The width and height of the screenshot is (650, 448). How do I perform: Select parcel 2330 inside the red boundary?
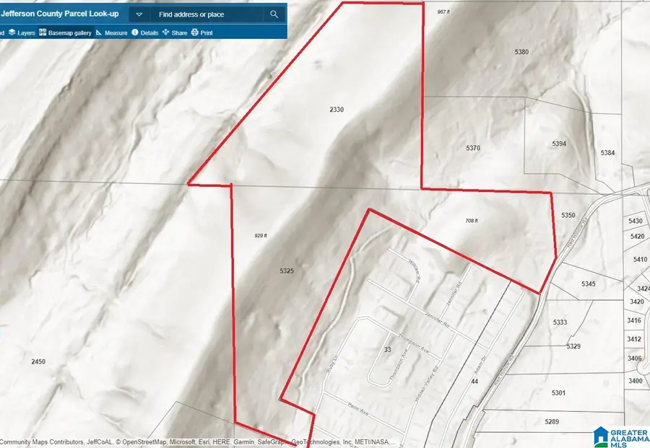point(335,110)
